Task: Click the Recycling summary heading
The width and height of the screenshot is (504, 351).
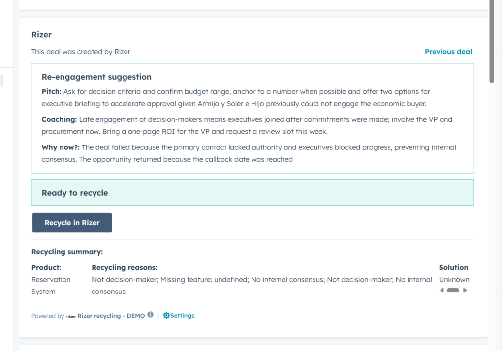Action: pyautogui.click(x=67, y=252)
